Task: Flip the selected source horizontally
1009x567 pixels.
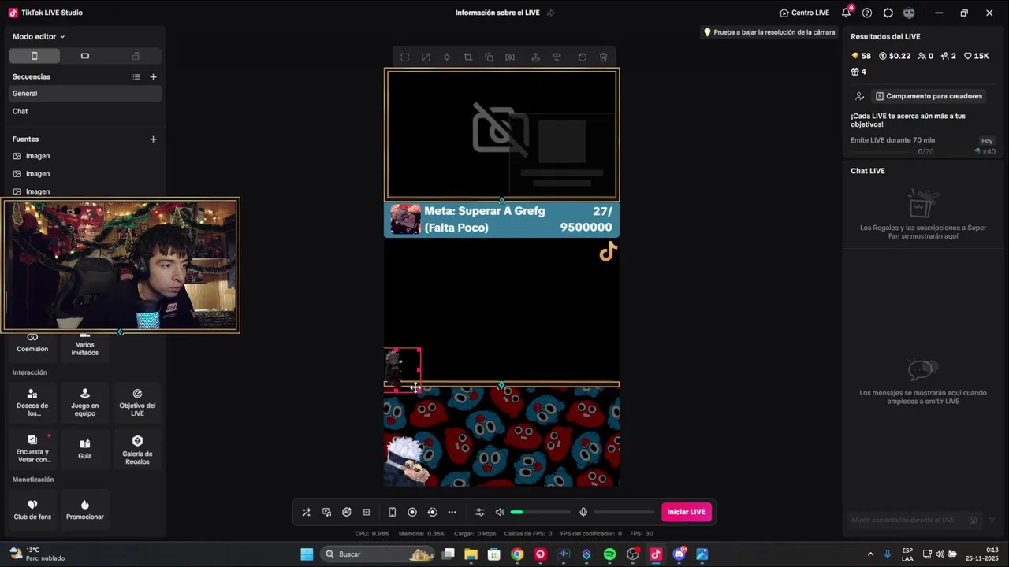Action: click(510, 57)
